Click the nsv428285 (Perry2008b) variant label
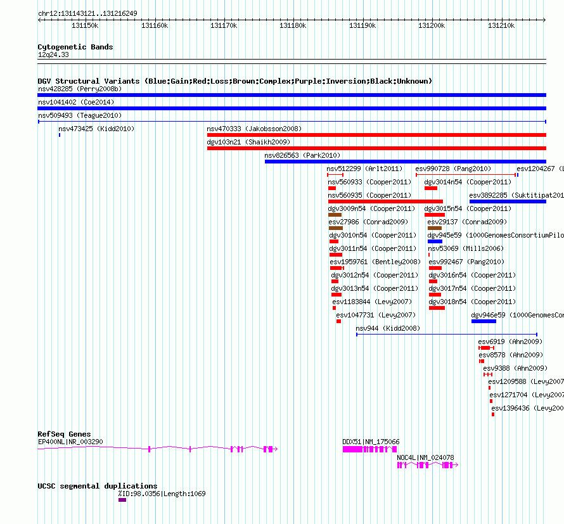Screen dimensions: 564x524 coord(80,89)
